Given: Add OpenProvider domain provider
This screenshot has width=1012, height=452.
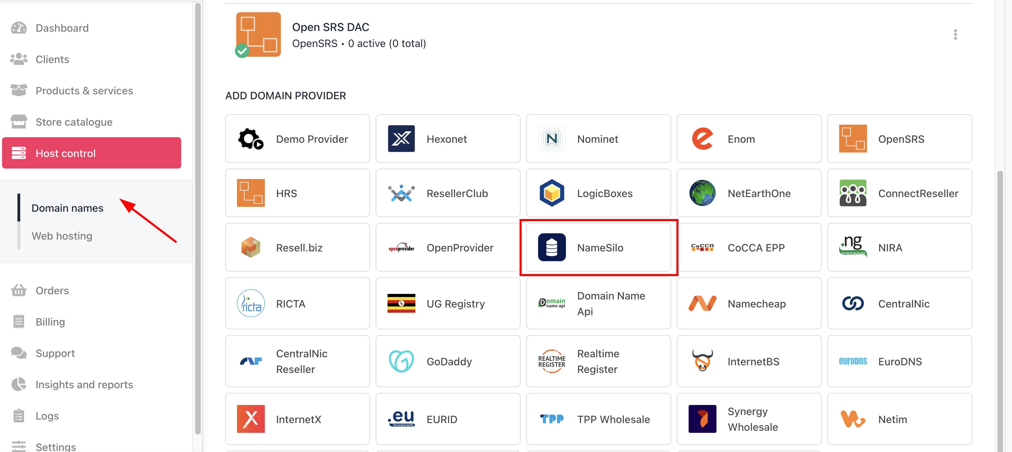Looking at the screenshot, I should [448, 247].
